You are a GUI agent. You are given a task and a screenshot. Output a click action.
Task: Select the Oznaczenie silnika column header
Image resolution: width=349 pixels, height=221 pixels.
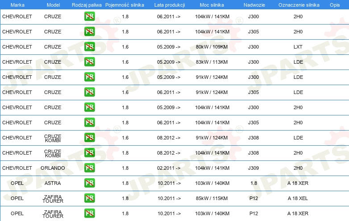(x=299, y=4)
